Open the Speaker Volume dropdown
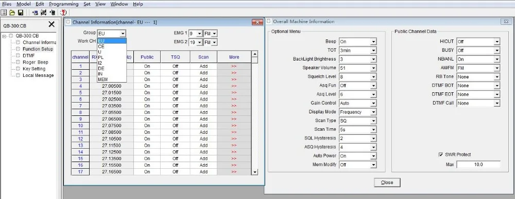This screenshot has height=199, width=515. [373, 68]
